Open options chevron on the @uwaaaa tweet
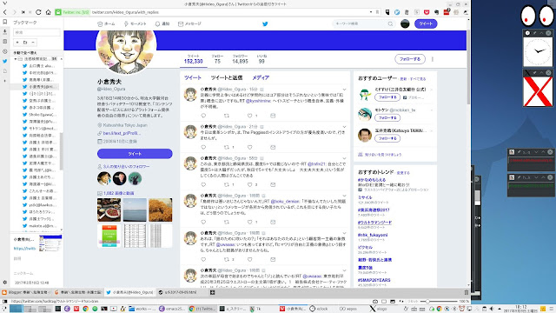Image resolution: width=556 pixels, height=313 pixels. [x=344, y=233]
